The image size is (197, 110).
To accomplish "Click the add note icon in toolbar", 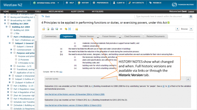I will (x=76, y=29).
